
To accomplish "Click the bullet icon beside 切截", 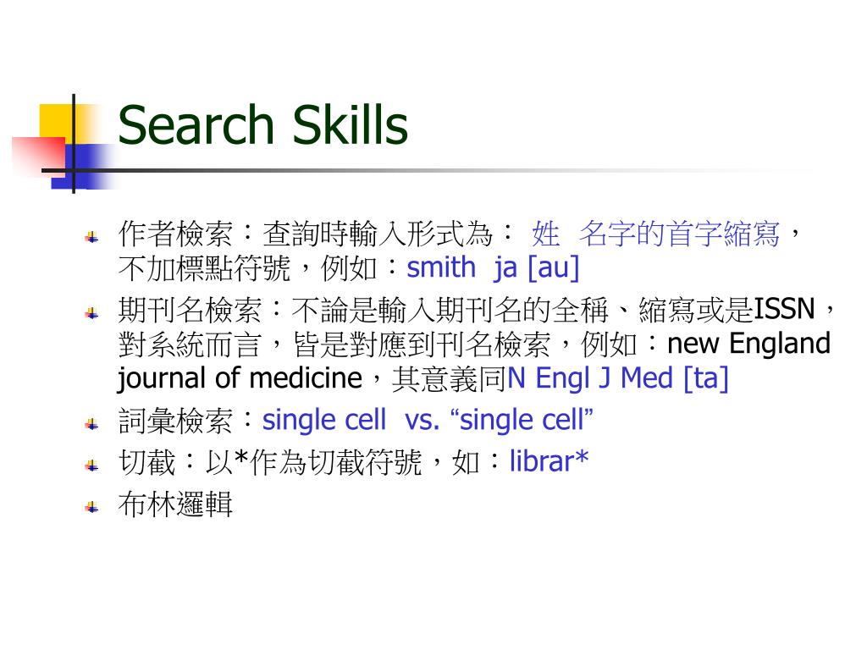I will pyautogui.click(x=91, y=466).
